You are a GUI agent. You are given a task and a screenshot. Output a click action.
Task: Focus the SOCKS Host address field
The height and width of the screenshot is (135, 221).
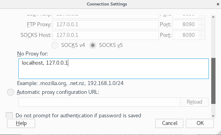pyautogui.click(x=106, y=35)
